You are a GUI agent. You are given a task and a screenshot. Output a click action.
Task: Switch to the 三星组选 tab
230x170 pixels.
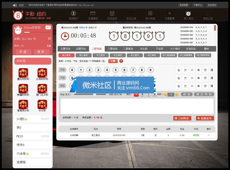[113, 49]
